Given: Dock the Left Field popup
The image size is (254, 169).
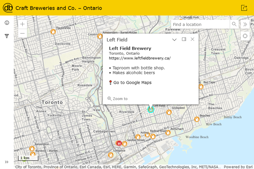Looking at the screenshot, I should click(184, 39).
